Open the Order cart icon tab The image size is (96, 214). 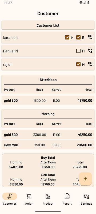[29, 199]
